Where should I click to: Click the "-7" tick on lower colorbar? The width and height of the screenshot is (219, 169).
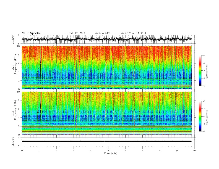(x=204, y=131)
